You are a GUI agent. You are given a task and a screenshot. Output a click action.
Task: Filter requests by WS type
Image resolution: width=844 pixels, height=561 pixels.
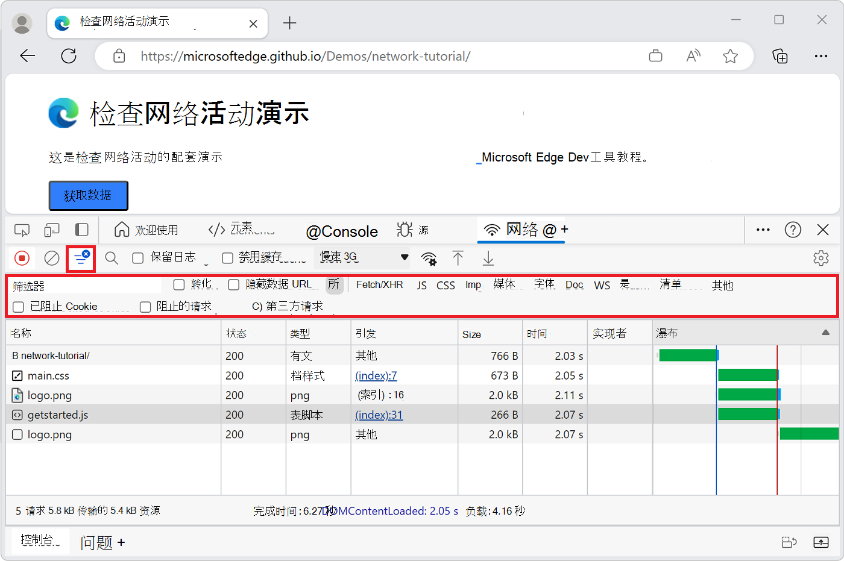pos(602,285)
